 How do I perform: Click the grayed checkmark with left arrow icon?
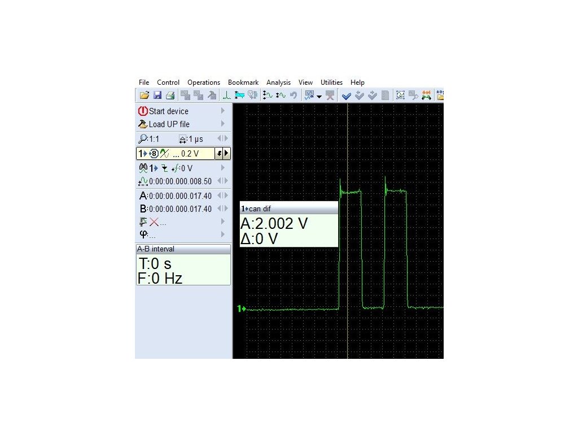[360, 96]
